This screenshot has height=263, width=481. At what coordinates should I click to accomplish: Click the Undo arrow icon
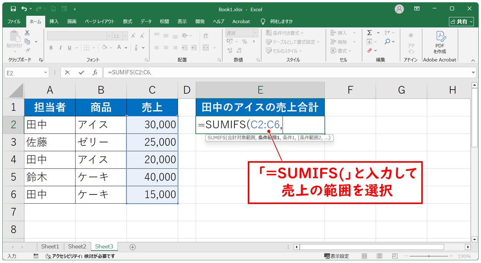coord(24,8)
